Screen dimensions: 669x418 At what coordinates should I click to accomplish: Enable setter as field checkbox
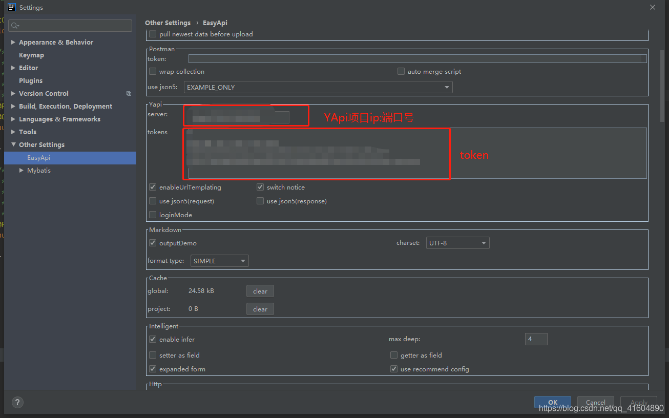point(153,356)
